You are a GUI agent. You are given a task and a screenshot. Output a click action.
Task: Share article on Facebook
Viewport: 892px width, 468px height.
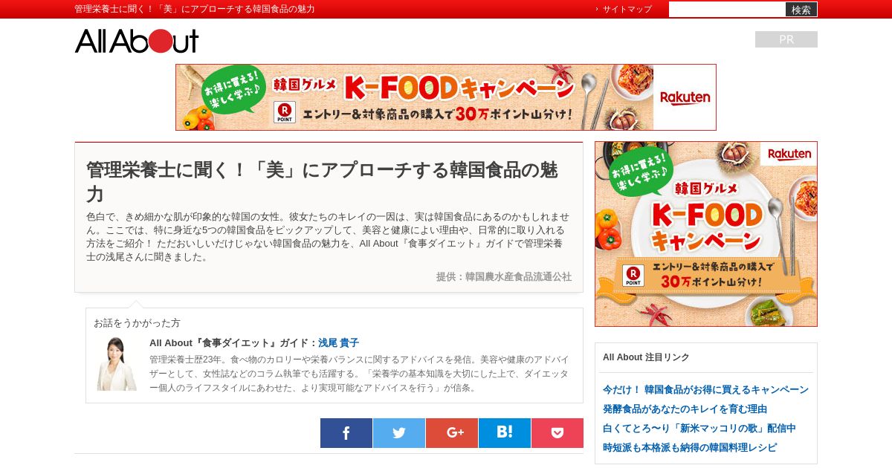pyautogui.click(x=346, y=433)
